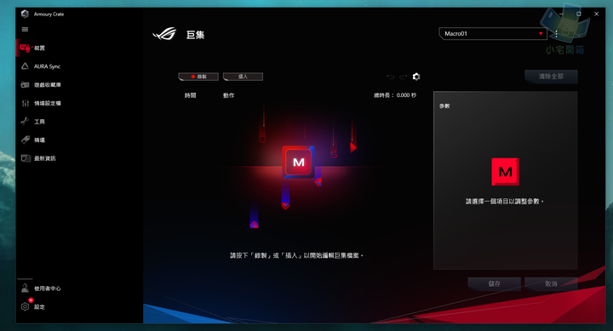Click the 參數 parameters panel label

coord(444,106)
